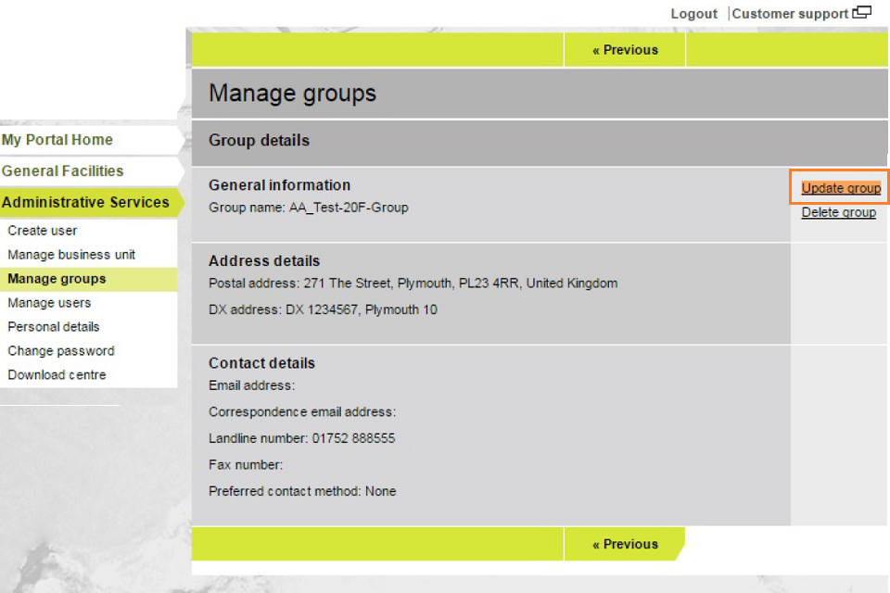Click the Update group link

[841, 188]
